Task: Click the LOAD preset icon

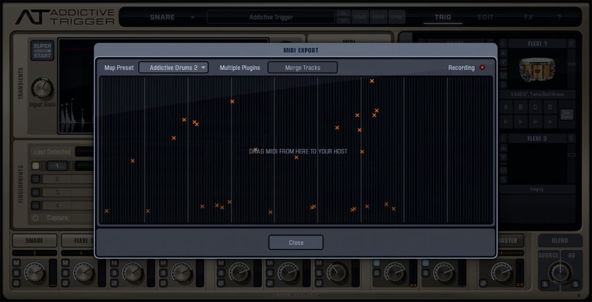Action: point(360,17)
